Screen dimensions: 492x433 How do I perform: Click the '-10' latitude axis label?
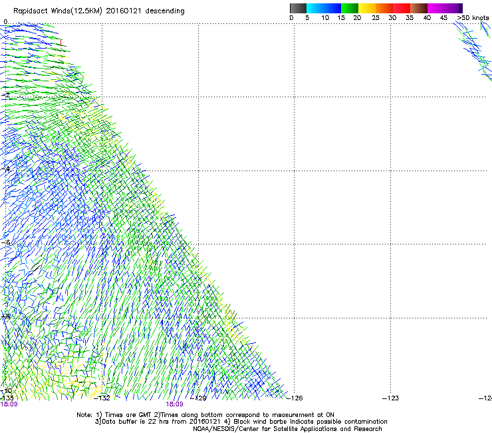coord(6,390)
